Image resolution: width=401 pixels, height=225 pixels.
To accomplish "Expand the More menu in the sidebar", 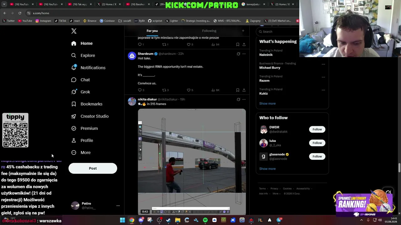I will click(x=81, y=152).
